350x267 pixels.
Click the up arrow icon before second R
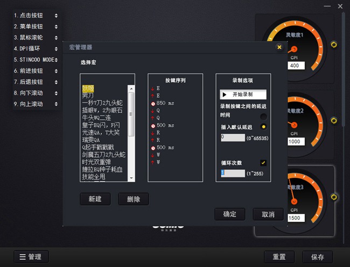(x=153, y=140)
